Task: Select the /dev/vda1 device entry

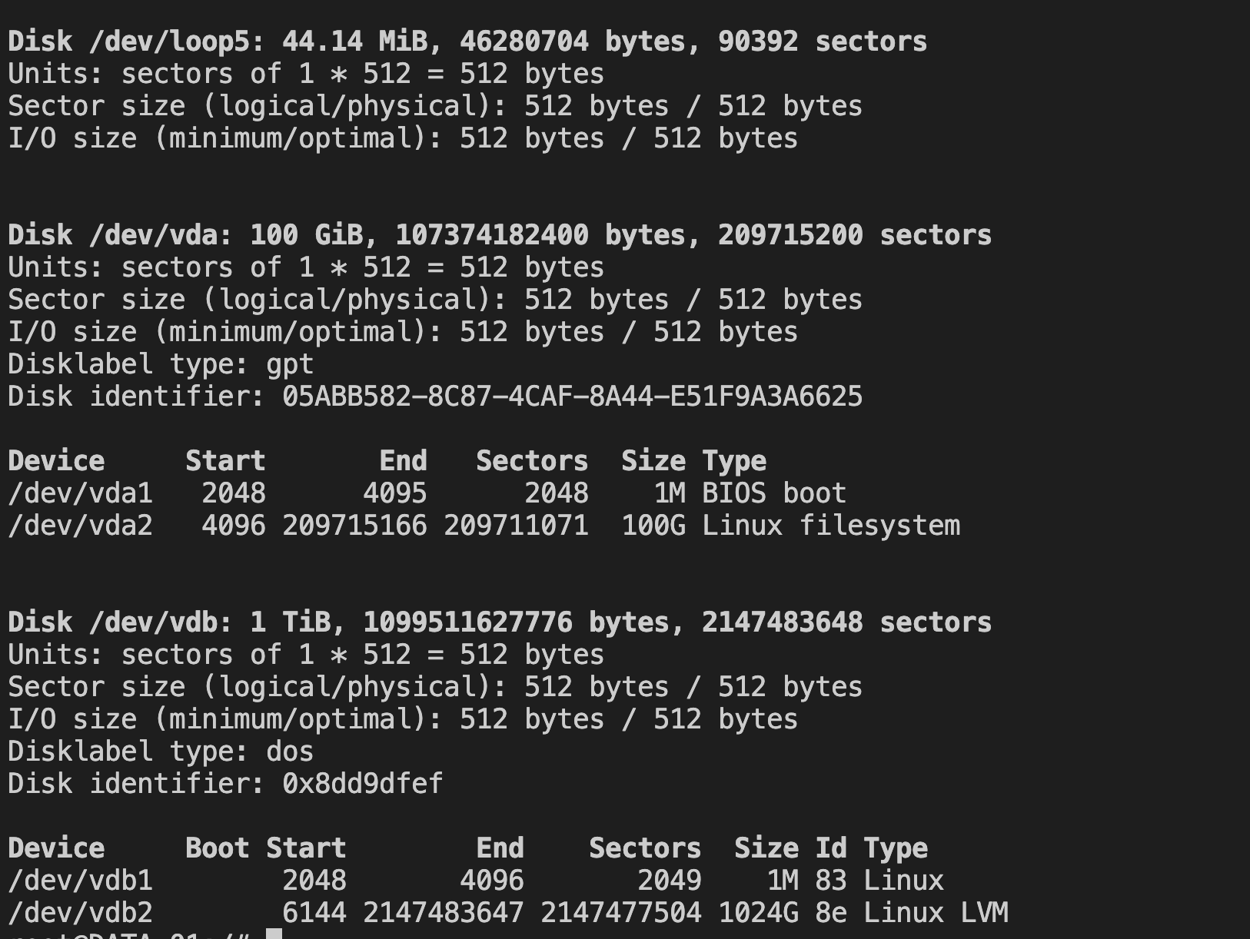Action: (80, 493)
